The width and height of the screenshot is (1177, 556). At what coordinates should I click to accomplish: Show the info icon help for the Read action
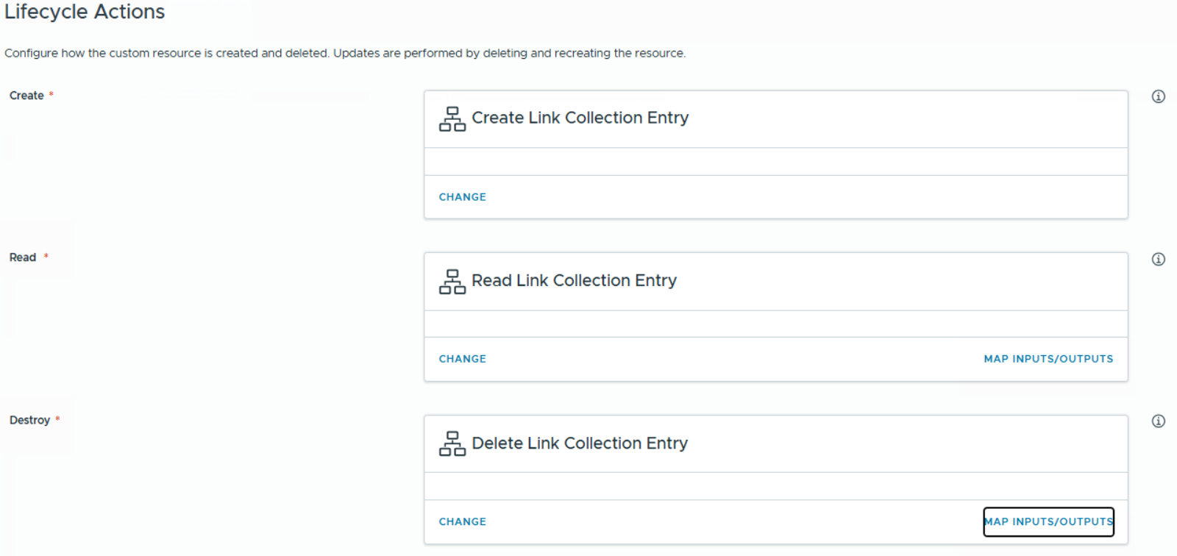[x=1158, y=259]
